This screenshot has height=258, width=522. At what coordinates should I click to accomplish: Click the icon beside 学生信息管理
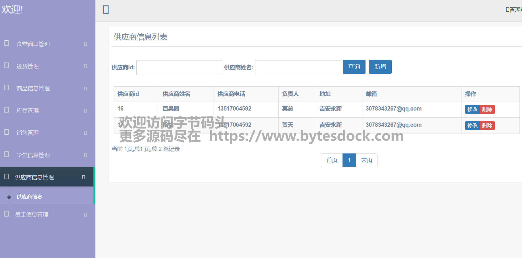coord(7,155)
